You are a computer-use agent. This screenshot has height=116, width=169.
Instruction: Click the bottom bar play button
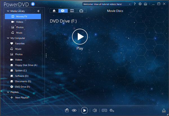coord(84,110)
